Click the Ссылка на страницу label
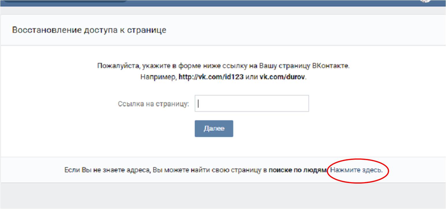 (153, 104)
